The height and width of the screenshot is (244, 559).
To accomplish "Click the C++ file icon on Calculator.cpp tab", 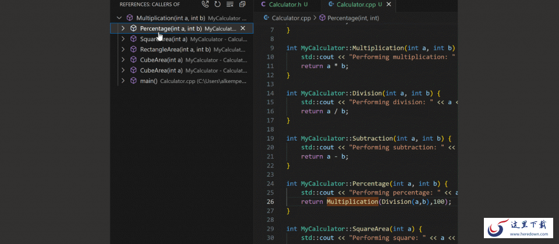I will coord(331,4).
